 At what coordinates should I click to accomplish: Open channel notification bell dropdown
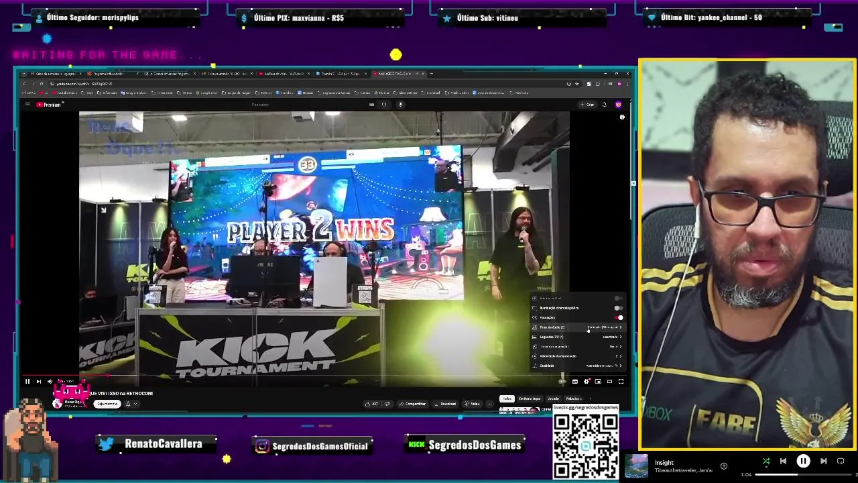pos(131,404)
